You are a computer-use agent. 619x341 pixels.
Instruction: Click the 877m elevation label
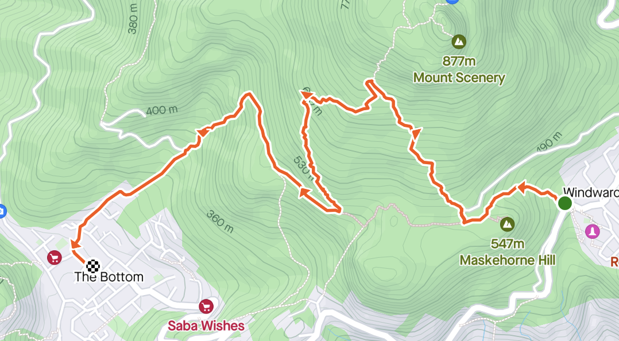pyautogui.click(x=459, y=61)
